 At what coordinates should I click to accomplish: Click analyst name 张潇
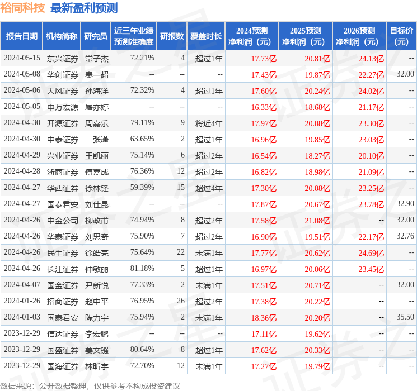101,140
